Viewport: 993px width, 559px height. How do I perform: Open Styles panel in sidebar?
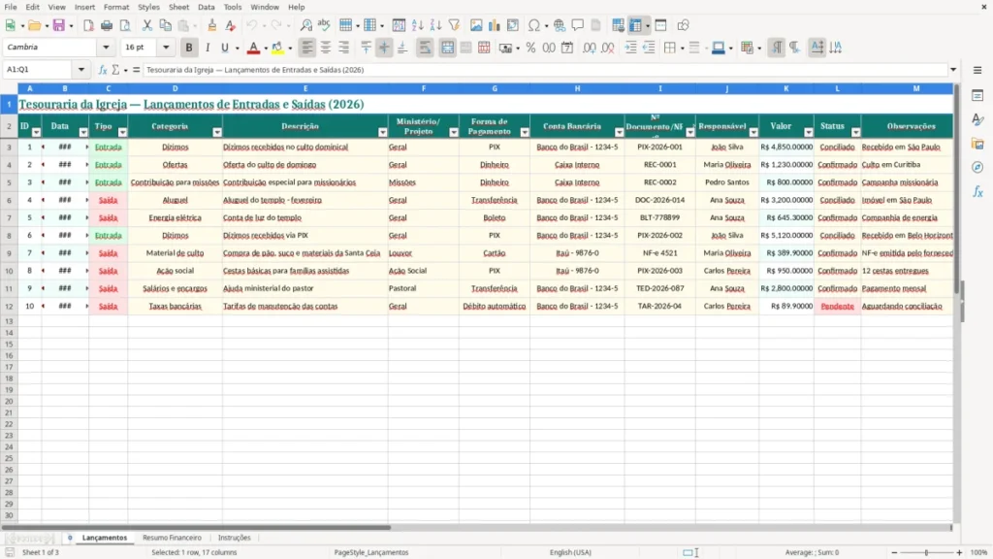[977, 119]
